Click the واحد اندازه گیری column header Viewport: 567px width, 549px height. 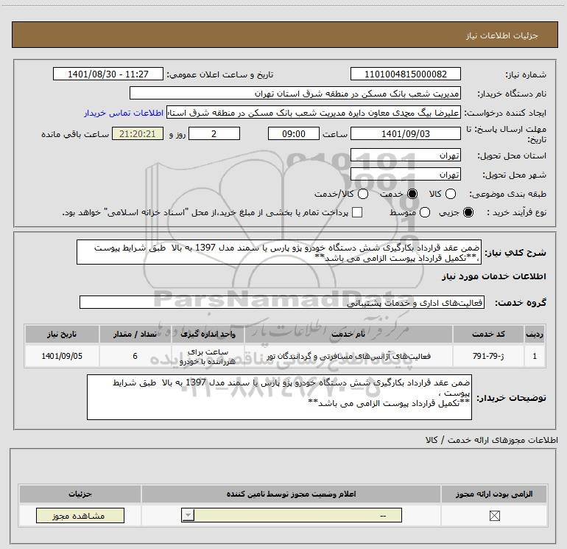tap(208, 334)
